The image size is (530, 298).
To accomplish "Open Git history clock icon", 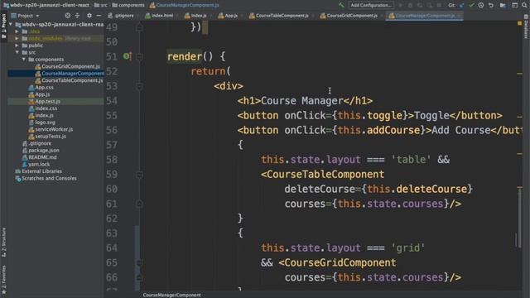I will (481, 5).
